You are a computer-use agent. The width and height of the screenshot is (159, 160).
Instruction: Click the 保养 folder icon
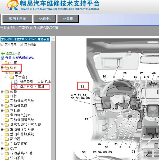point(7,96)
